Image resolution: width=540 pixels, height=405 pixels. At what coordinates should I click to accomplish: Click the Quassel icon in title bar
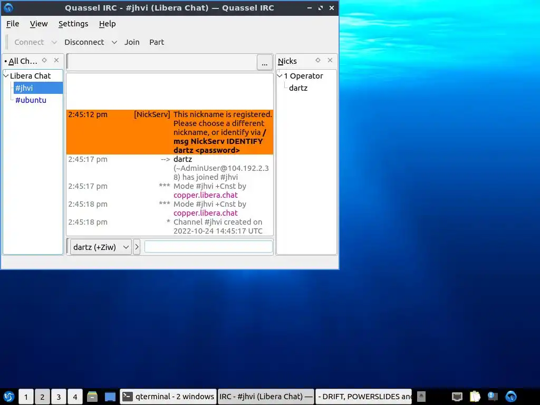point(8,7)
